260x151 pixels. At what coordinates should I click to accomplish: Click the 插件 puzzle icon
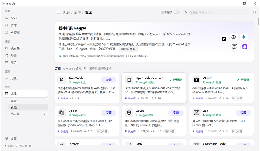6,94
